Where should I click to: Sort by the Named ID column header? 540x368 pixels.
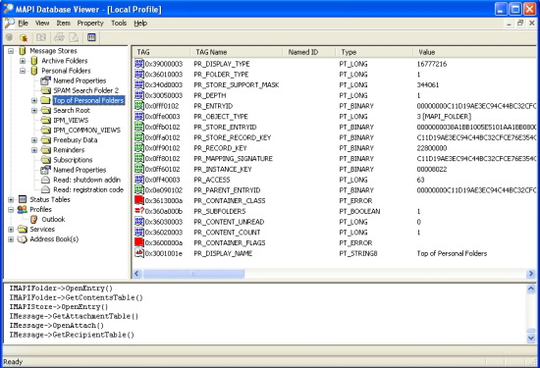point(309,52)
